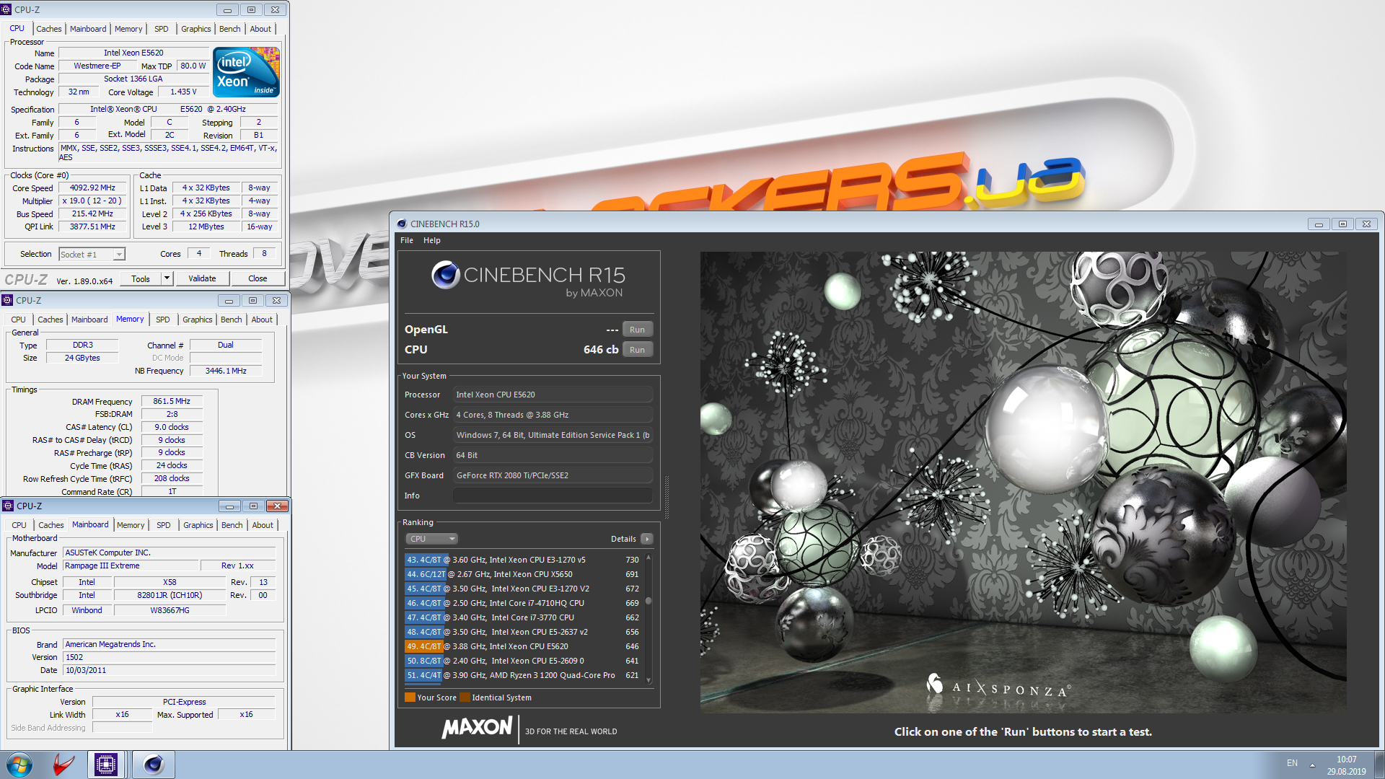Screen dimensions: 1385x779
Task: Open the CPU ranking filter dropdown
Action: pyautogui.click(x=431, y=539)
